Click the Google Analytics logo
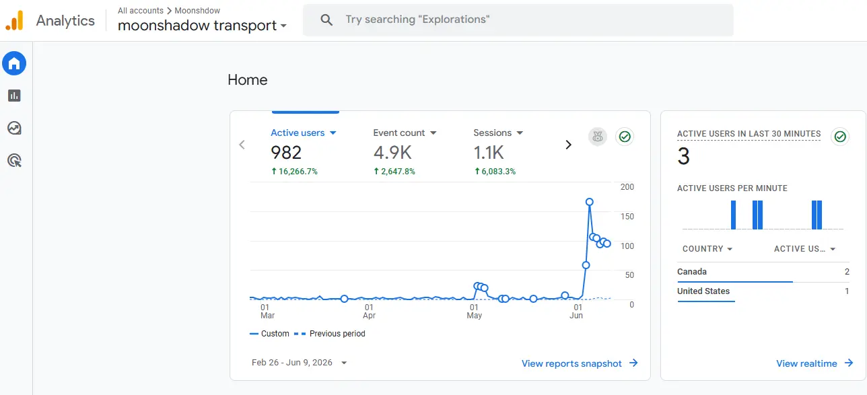Screen dimensions: 867x395 click(14, 21)
